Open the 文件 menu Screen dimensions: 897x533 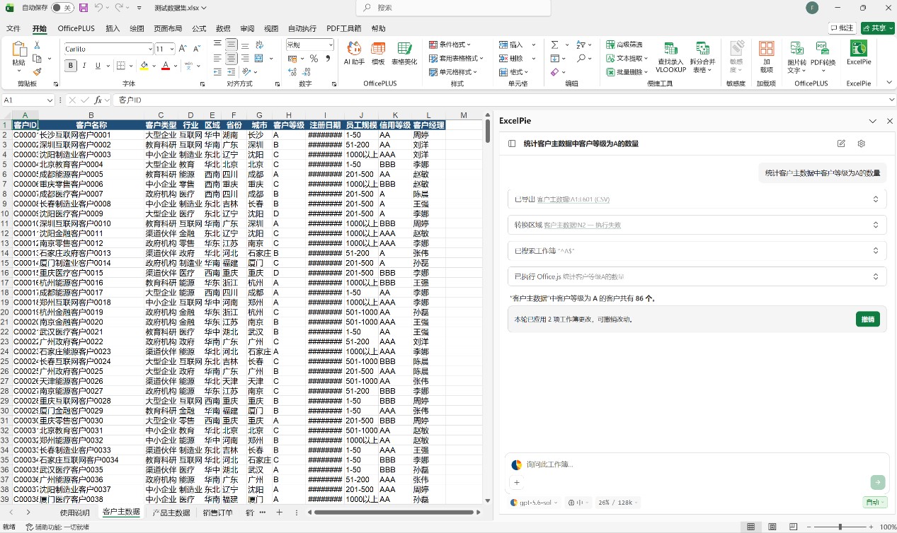point(13,28)
